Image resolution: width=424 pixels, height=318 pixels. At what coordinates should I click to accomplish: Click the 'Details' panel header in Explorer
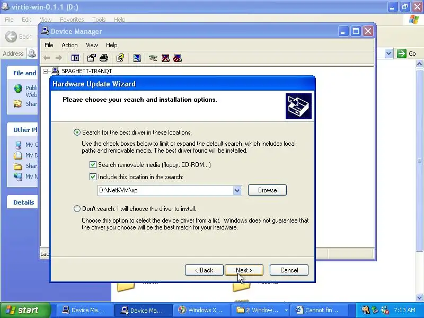23,202
